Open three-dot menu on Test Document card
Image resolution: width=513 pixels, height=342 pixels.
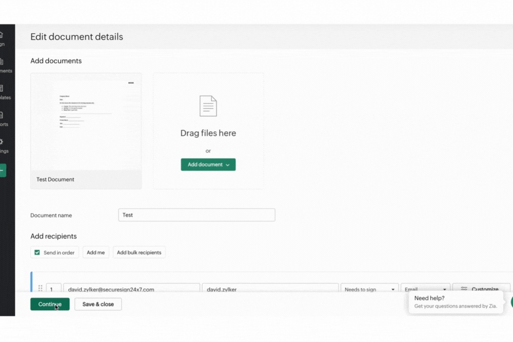point(131,83)
